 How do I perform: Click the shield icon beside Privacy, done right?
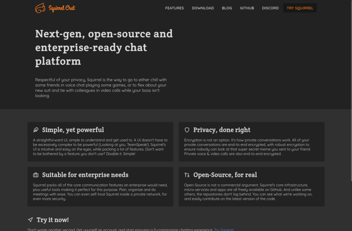187,130
